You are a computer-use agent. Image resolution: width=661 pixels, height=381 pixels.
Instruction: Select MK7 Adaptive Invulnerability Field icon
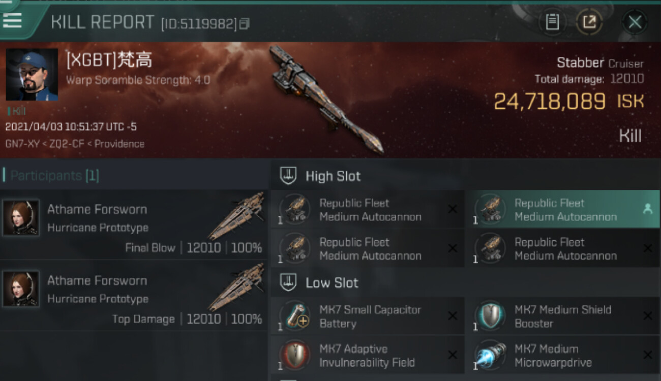(x=295, y=355)
